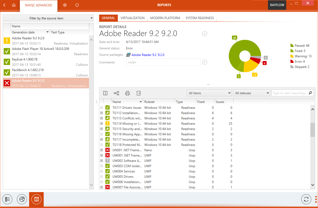
Task: Open the list view in bottom bar
Action: [7, 200]
